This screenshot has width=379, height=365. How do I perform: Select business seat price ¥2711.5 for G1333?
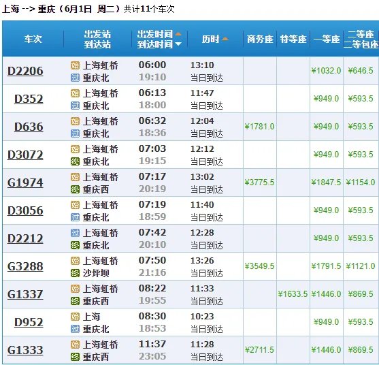click(259, 350)
